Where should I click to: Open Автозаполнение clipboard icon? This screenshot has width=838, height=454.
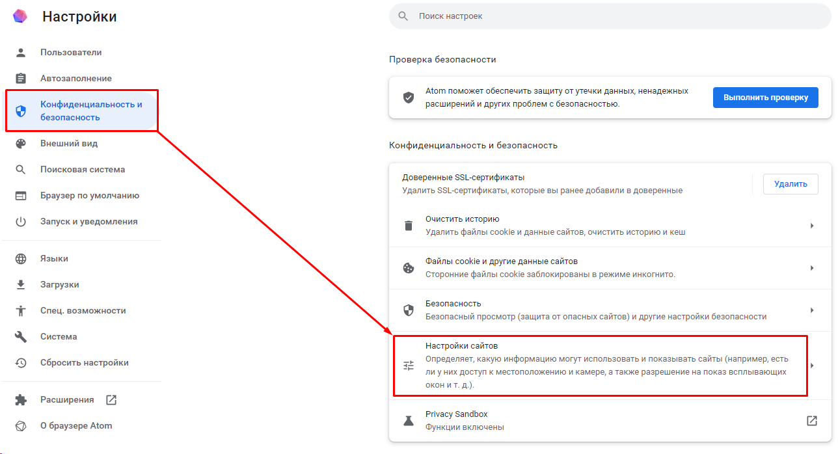tap(21, 78)
